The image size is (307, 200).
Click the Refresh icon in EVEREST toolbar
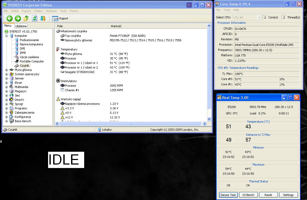tap(35, 18)
